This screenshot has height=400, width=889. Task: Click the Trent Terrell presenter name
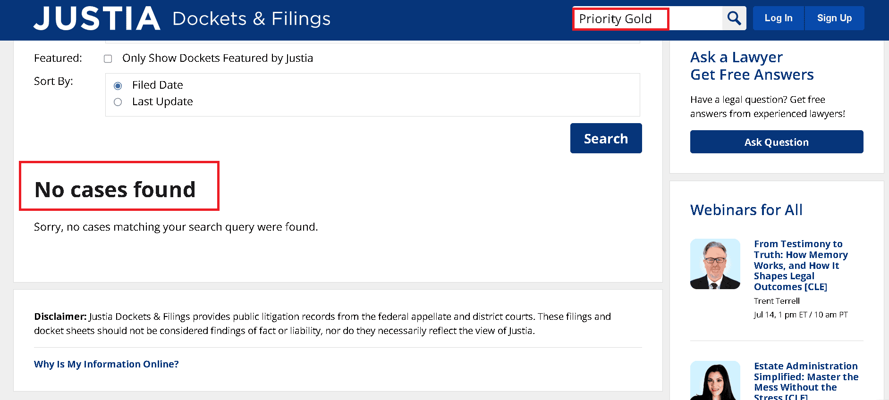[777, 301]
